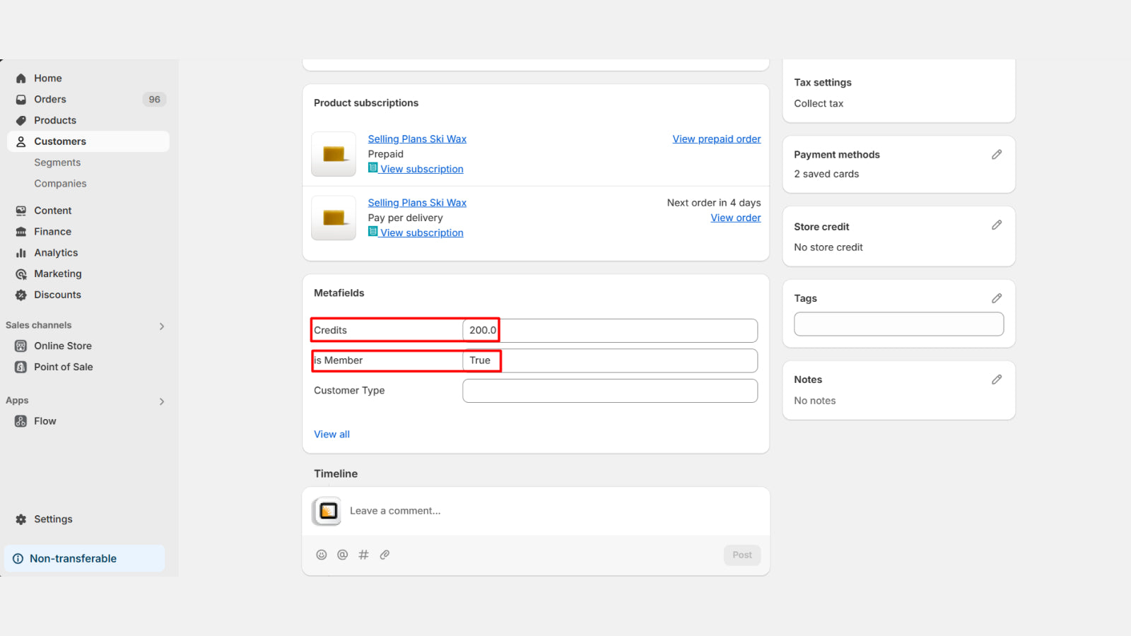Edit the Notes with the pencil icon

997,379
